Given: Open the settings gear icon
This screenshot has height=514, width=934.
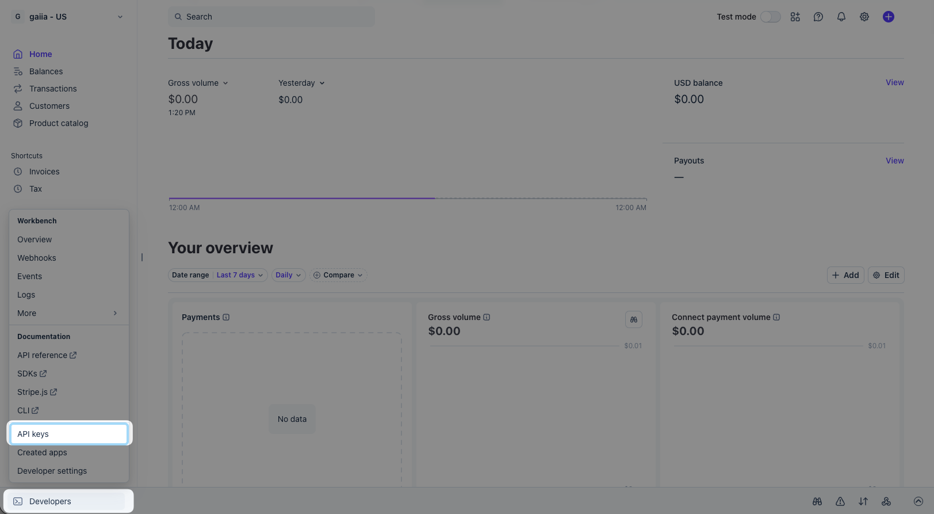Looking at the screenshot, I should coord(864,17).
